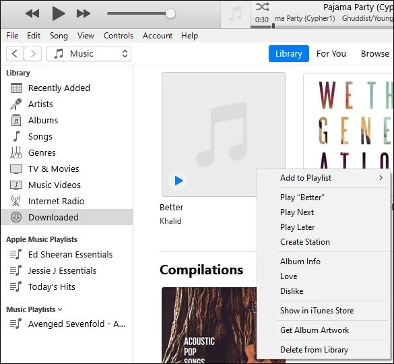Click the song progress bar marker
Screen dimensions: 394x364
point(273,26)
